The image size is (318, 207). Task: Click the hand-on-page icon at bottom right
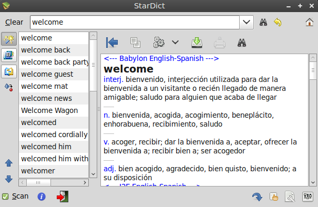(274, 196)
